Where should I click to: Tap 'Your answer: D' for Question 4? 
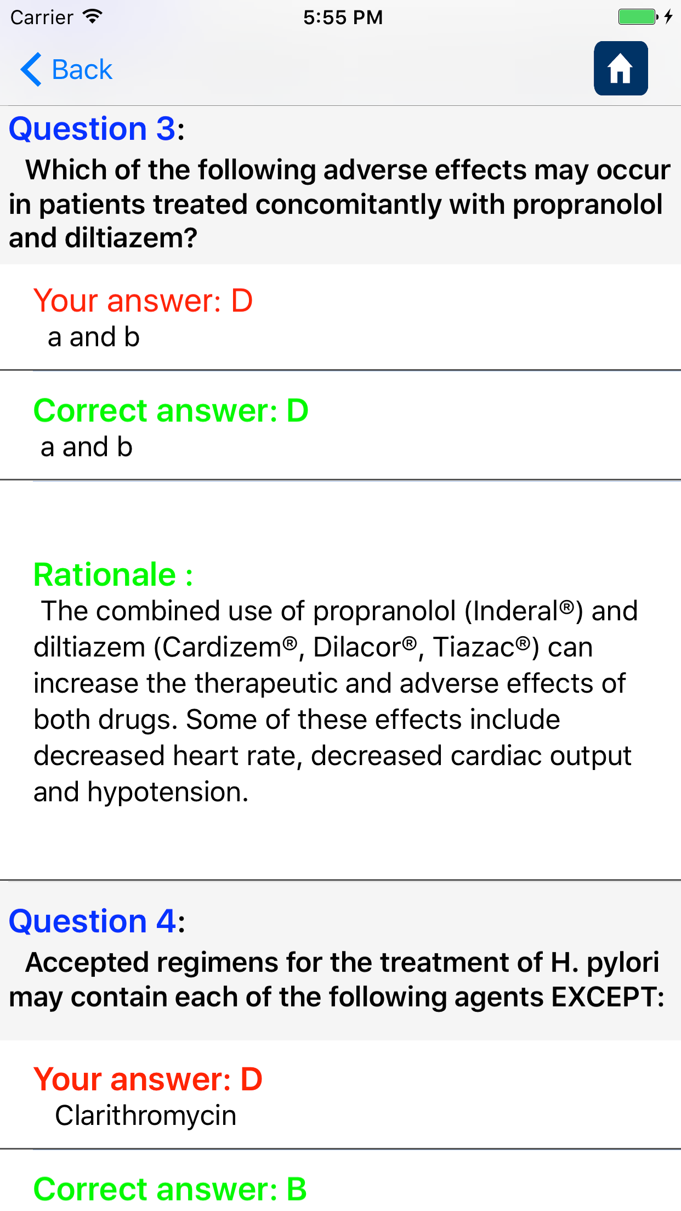(148, 1079)
